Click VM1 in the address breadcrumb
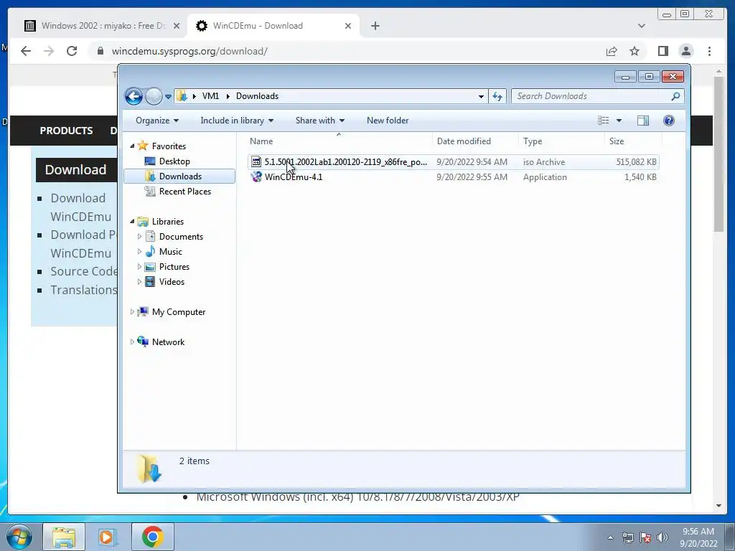Viewport: 735px width, 551px height. (210, 96)
